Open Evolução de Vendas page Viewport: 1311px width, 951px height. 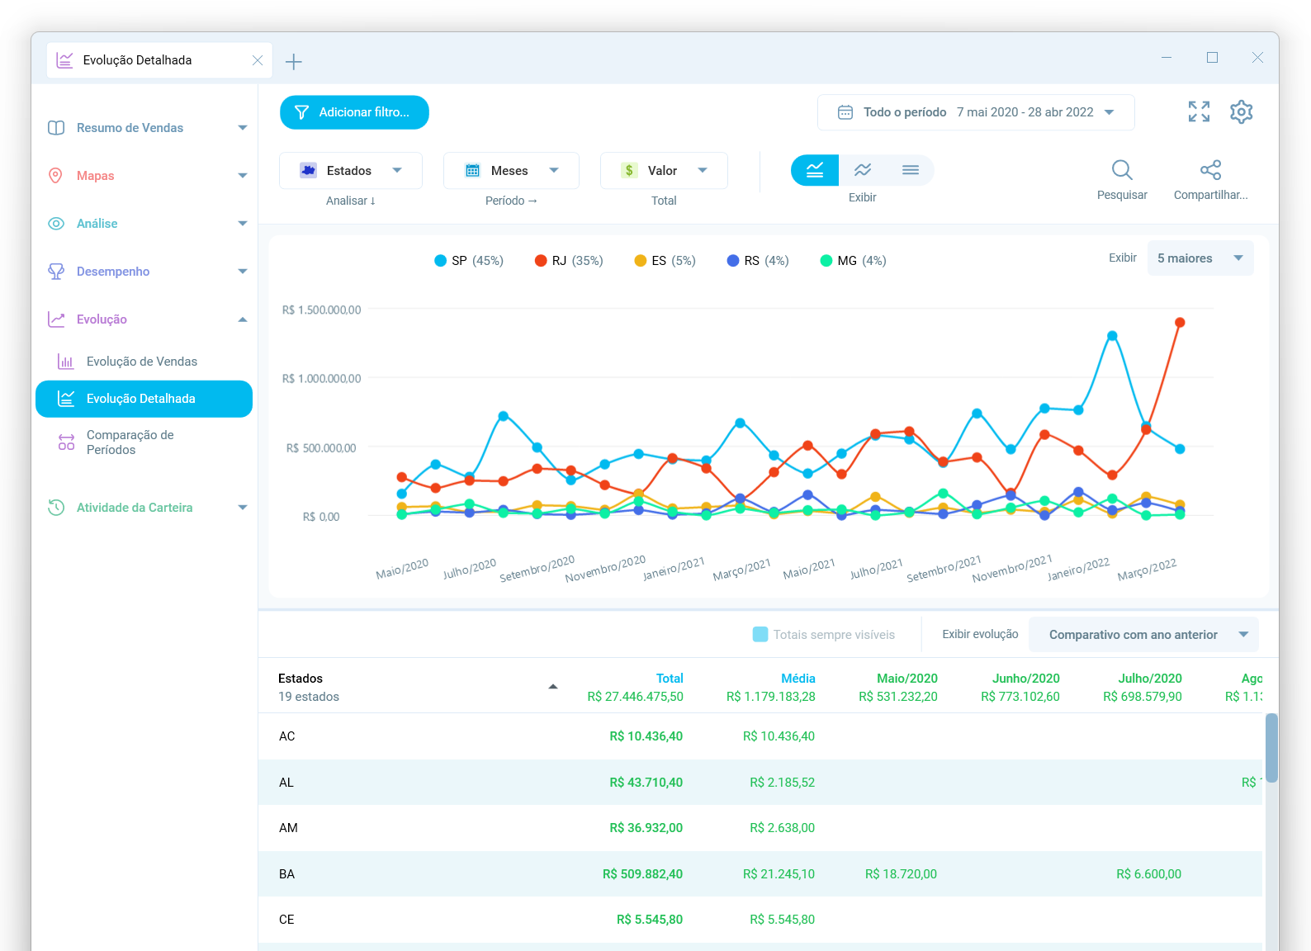(142, 362)
